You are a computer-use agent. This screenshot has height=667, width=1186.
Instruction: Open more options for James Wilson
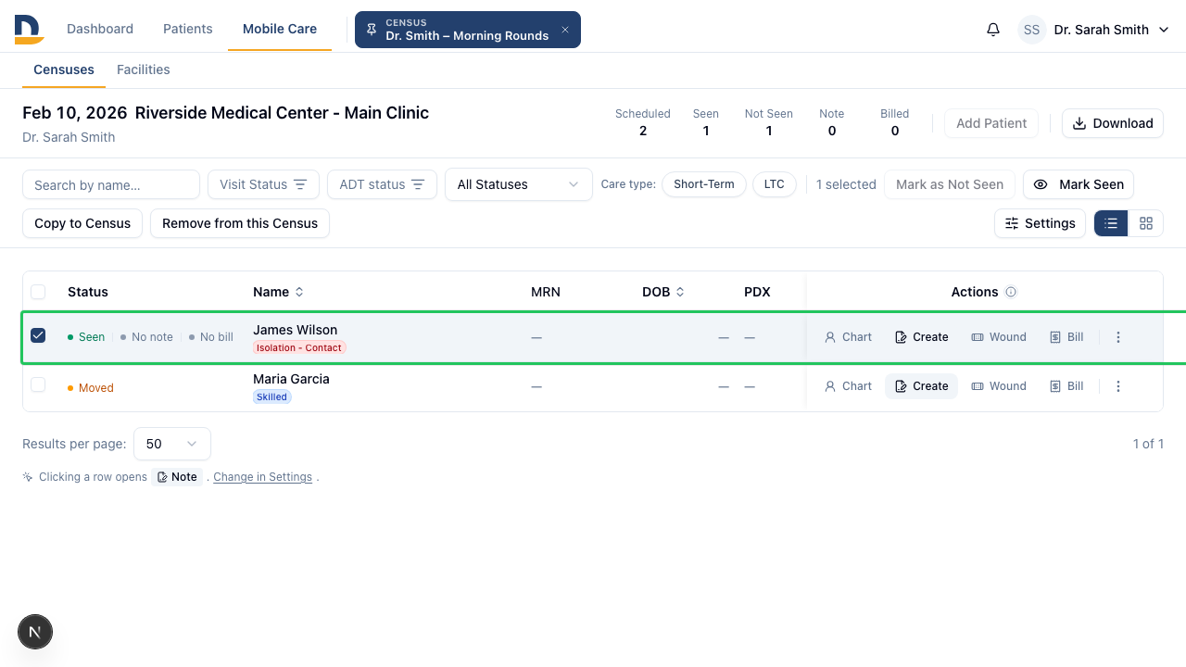coord(1118,337)
